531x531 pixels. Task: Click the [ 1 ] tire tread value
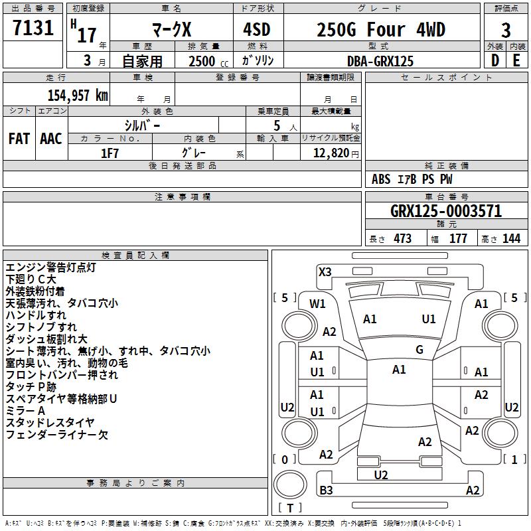click(515, 459)
